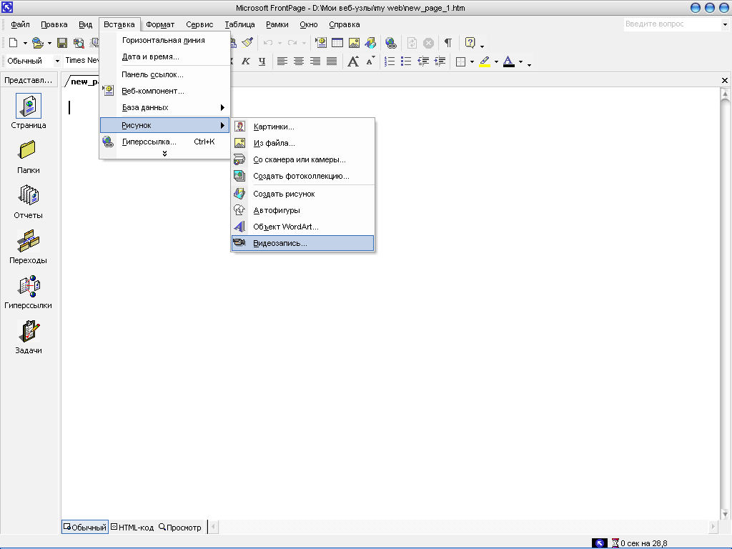This screenshot has height=549, width=732.
Task: Click the Search (magnifier) toolbar icon
Action: click(79, 43)
